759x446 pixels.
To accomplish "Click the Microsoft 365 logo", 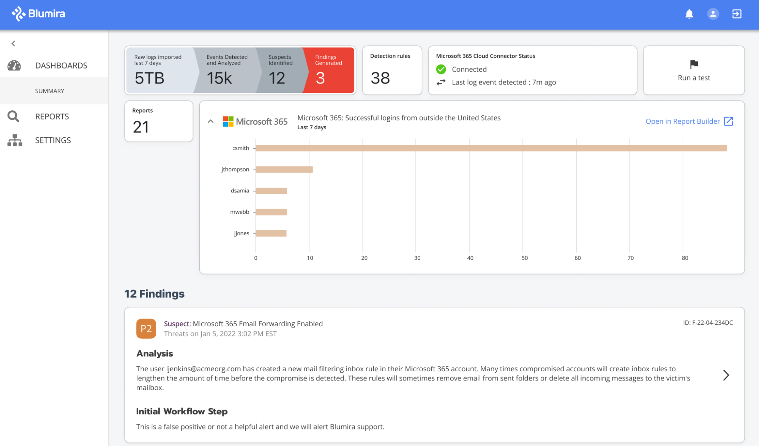I will tap(255, 121).
